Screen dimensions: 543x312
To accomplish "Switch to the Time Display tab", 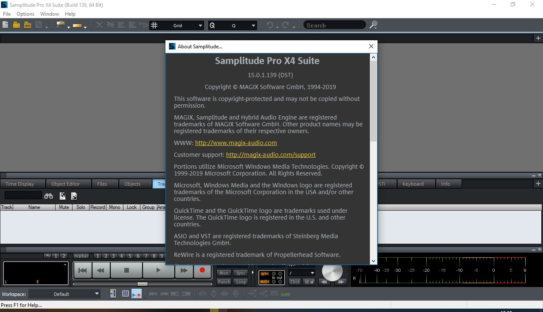I will [x=23, y=184].
